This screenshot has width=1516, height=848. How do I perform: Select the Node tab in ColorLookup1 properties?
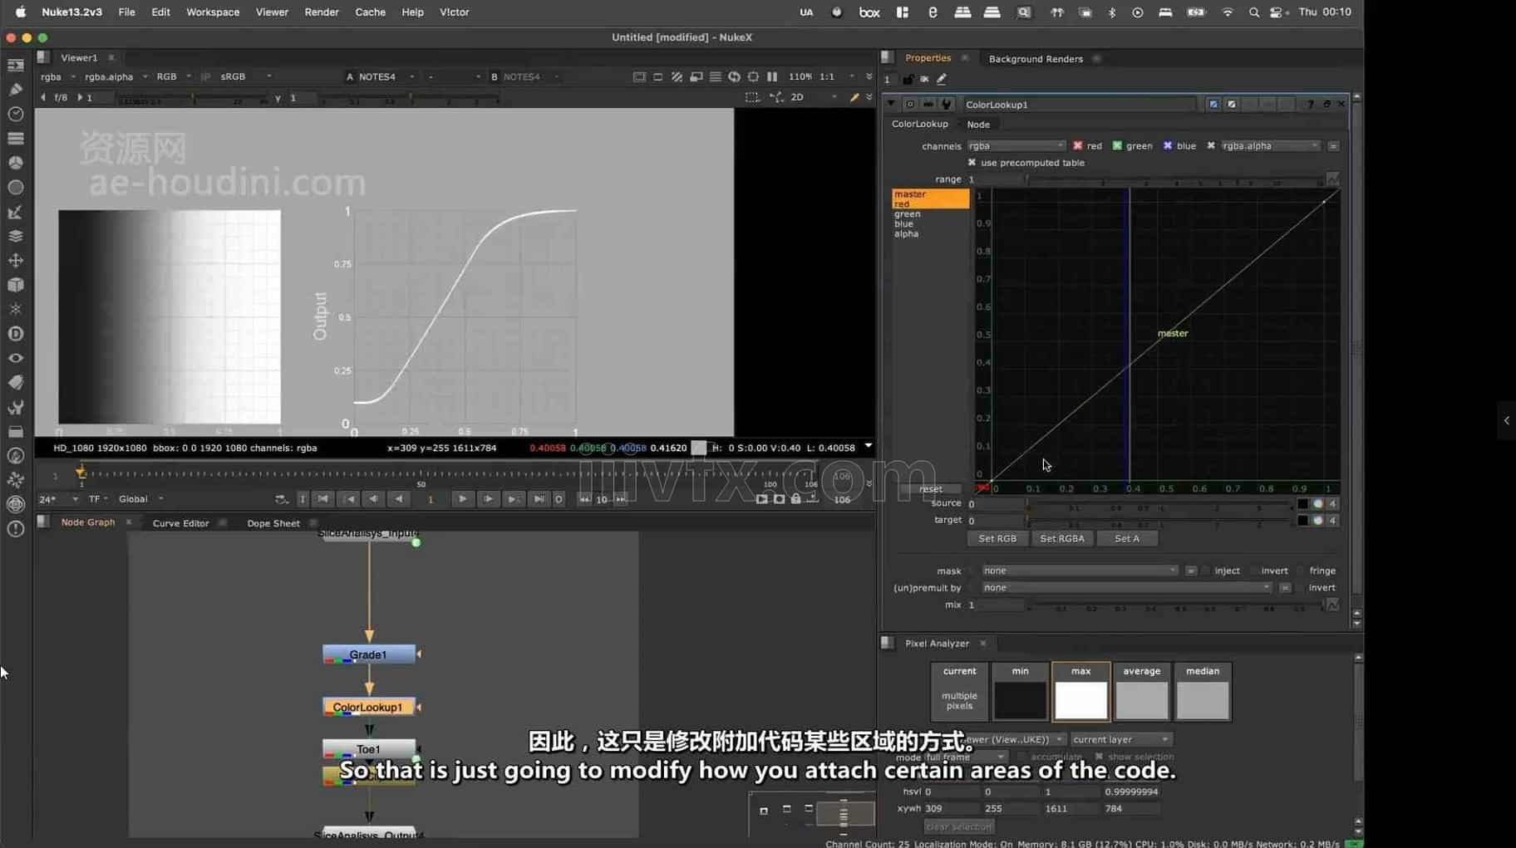pos(978,125)
